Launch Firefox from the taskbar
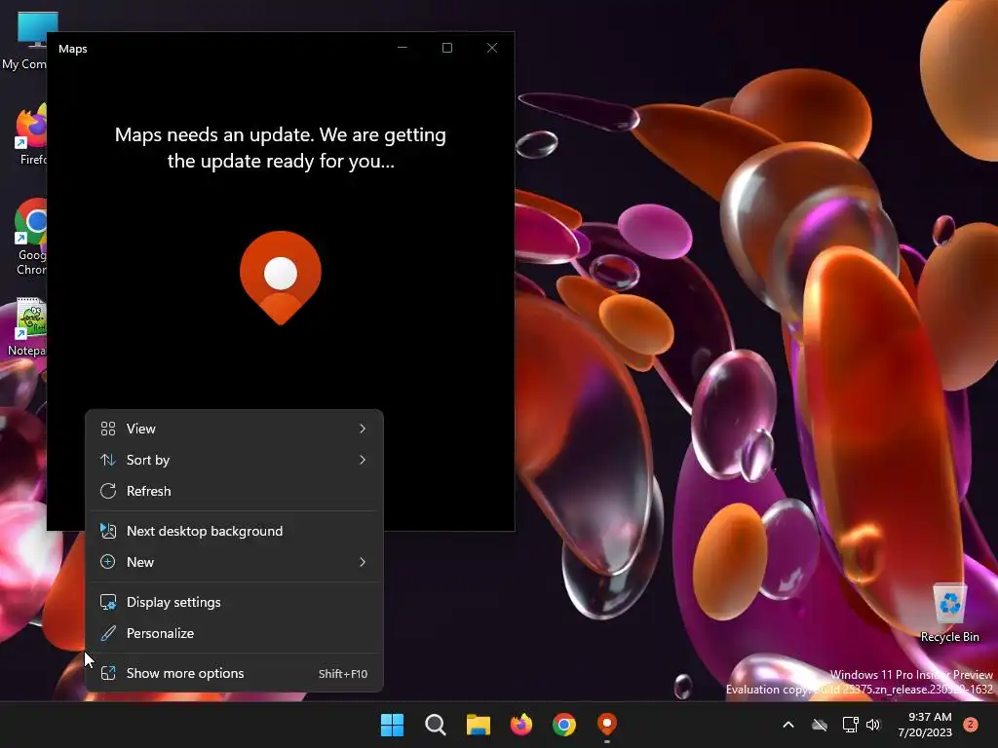 pyautogui.click(x=521, y=725)
